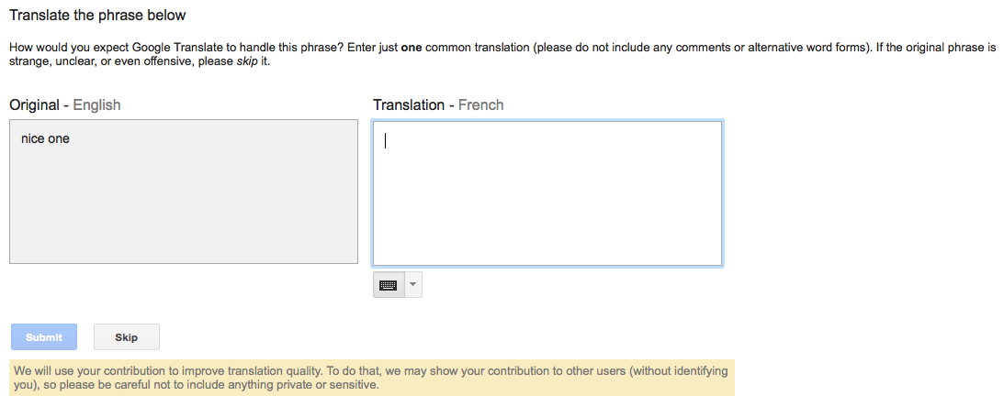The width and height of the screenshot is (1004, 407).
Task: Skip this phrase with Skip button
Action: pyautogui.click(x=126, y=337)
